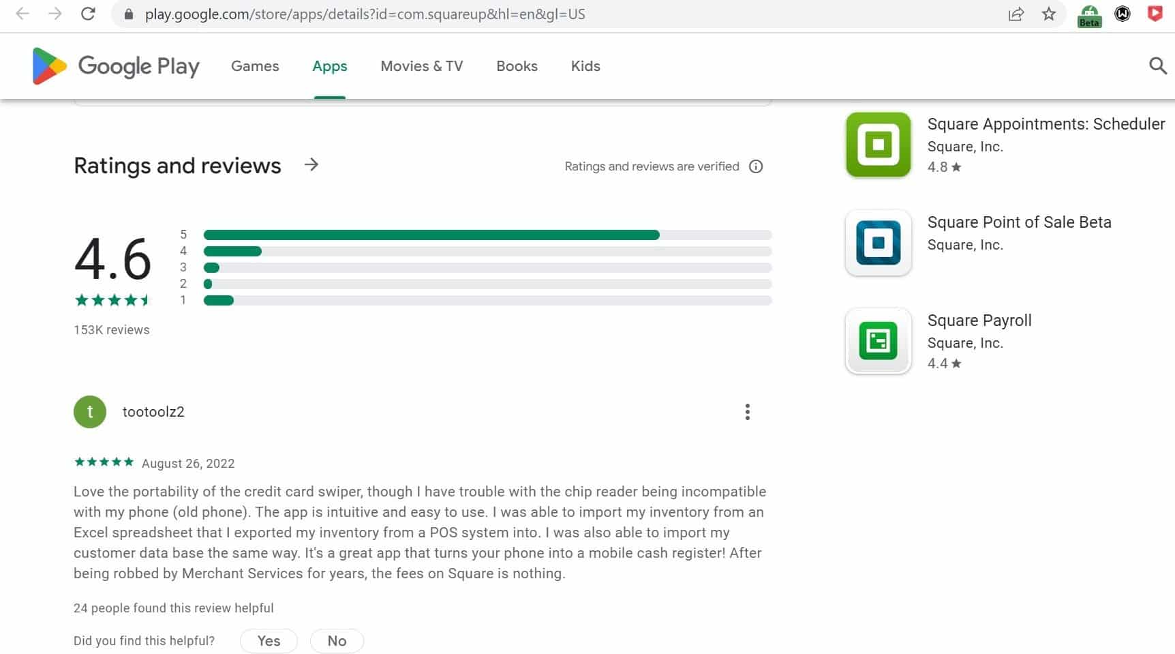Open the Movies & TV tab

coord(422,66)
